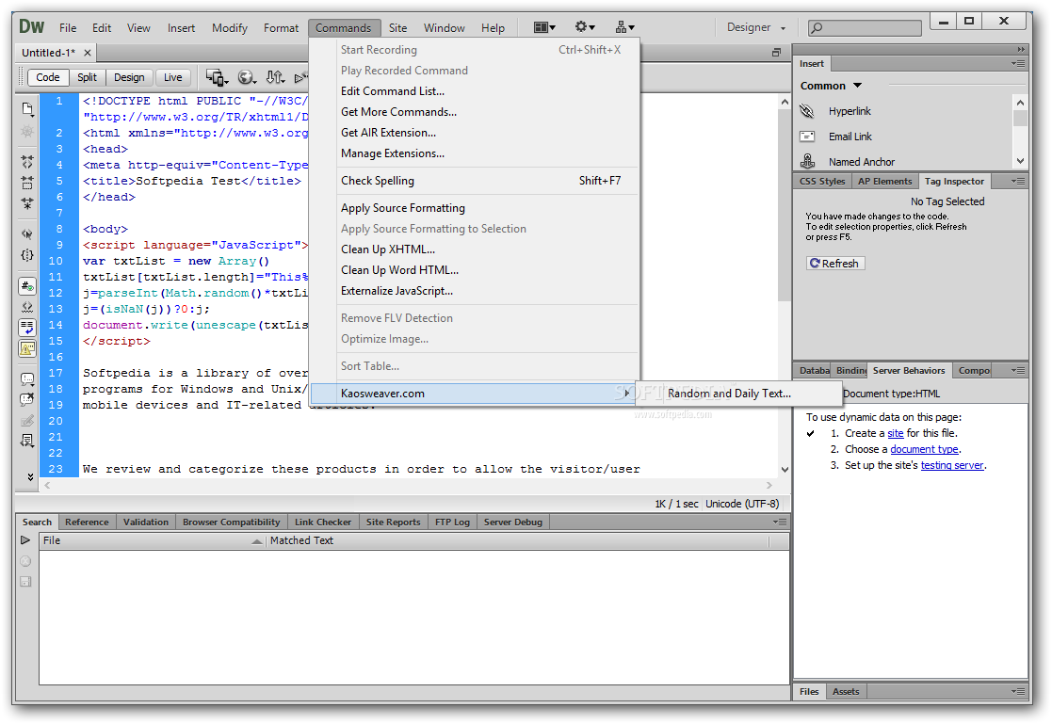
Task: Open Designer workspace switcher dropdown
Action: (x=755, y=27)
